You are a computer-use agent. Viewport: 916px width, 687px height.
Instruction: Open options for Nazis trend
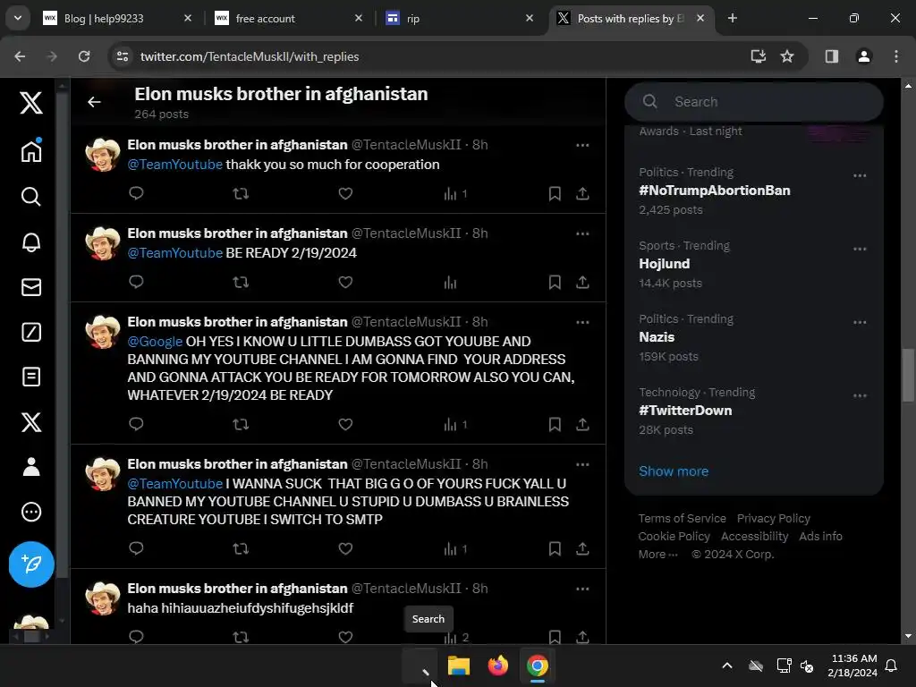click(x=860, y=322)
